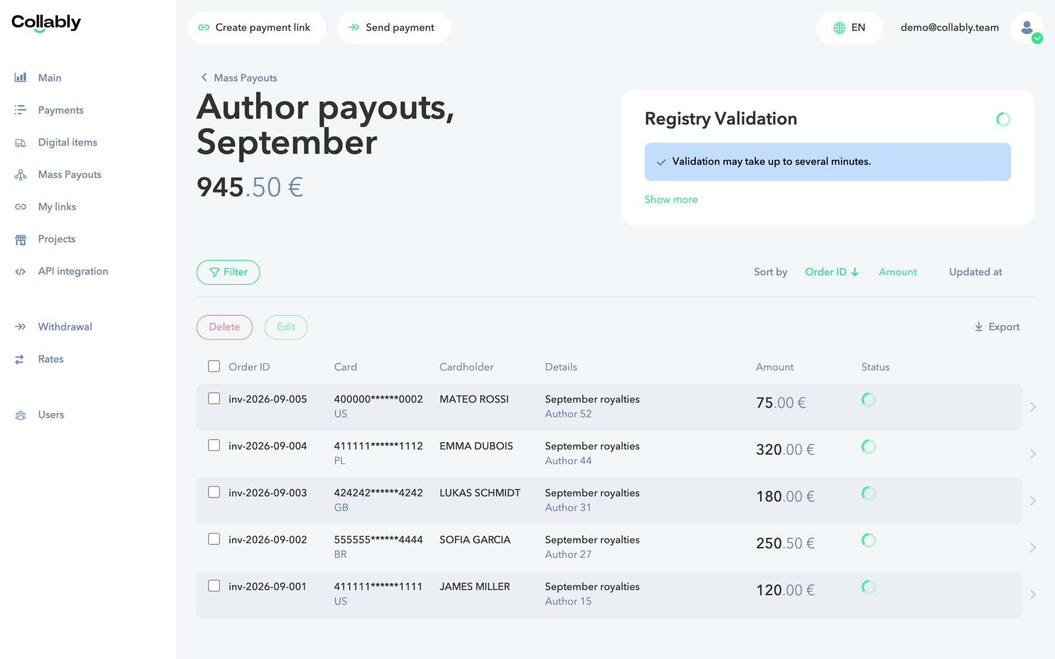The image size is (1055, 659).
Task: Open the EN language dropdown
Action: point(849,28)
